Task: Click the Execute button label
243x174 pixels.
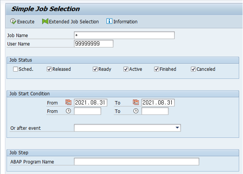Action: (x=26, y=21)
